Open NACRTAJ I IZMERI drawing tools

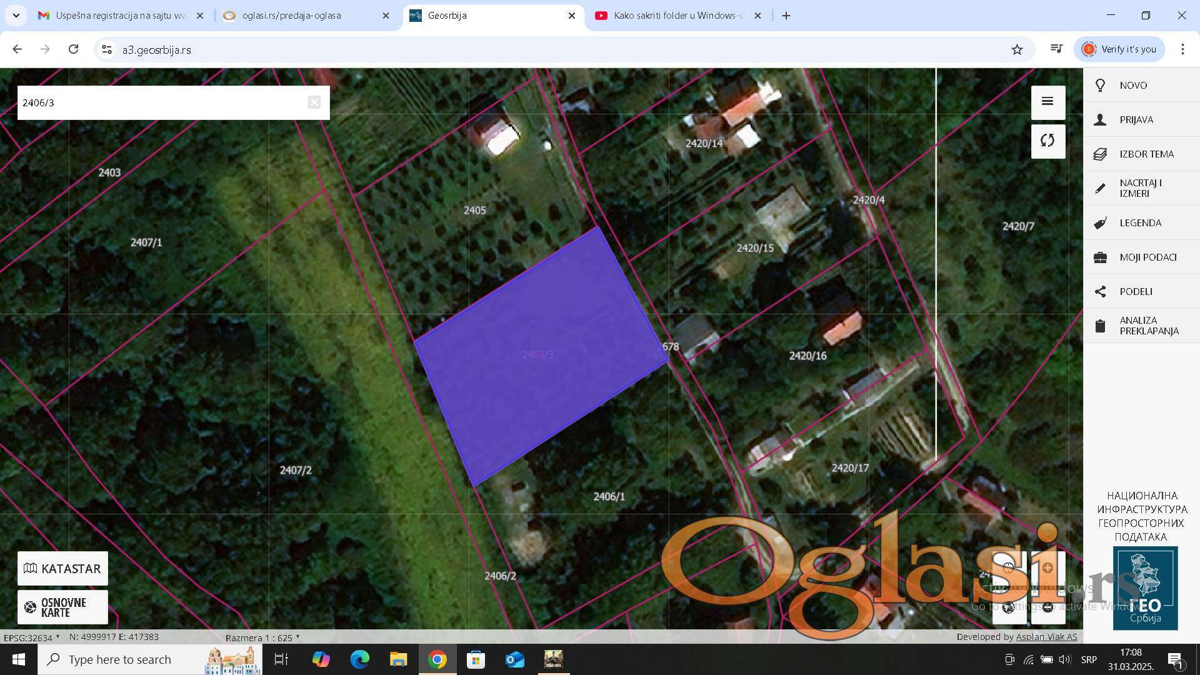[x=1141, y=188]
